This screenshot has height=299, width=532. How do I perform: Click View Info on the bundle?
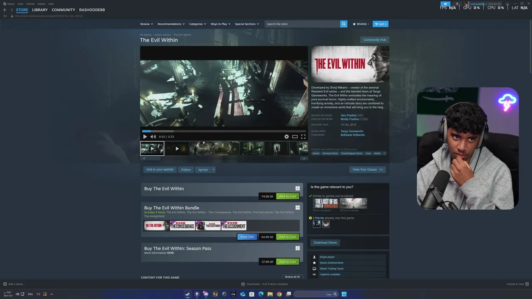click(x=247, y=237)
